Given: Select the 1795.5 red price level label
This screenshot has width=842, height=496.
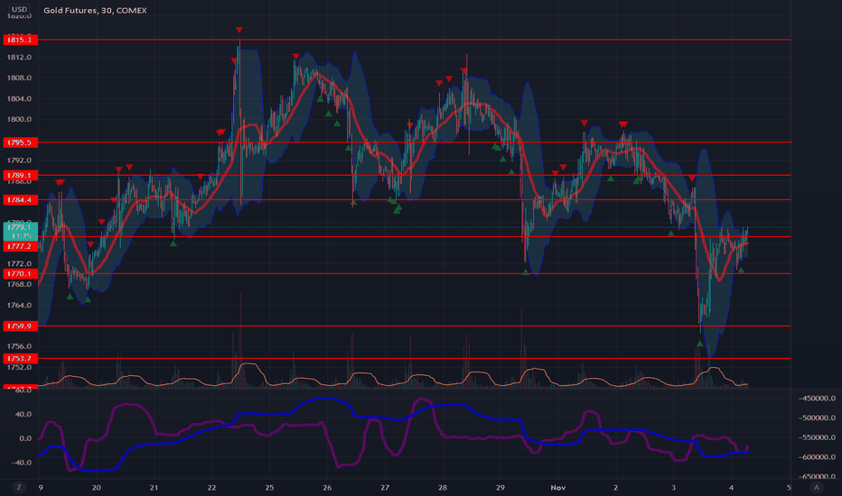Looking at the screenshot, I should tap(20, 142).
